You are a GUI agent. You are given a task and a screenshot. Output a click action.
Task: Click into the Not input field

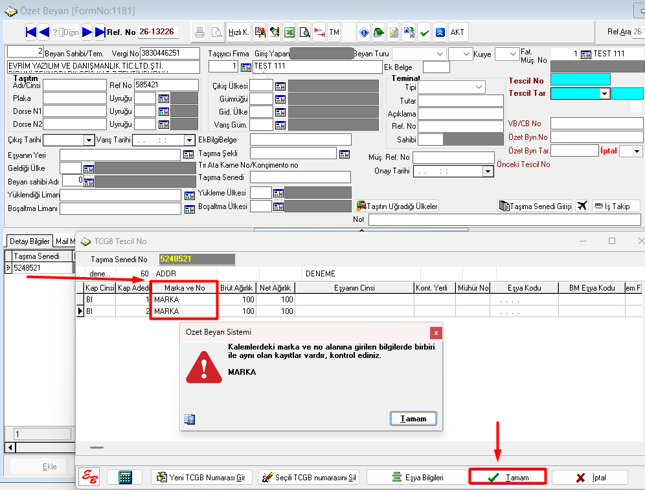[x=504, y=219]
